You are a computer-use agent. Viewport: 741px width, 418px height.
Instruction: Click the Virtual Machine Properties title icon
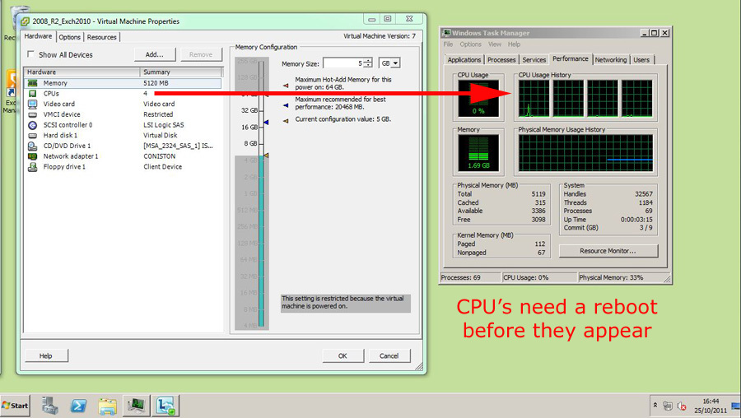point(25,21)
